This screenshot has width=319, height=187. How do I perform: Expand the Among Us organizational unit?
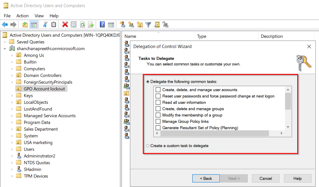12,55
